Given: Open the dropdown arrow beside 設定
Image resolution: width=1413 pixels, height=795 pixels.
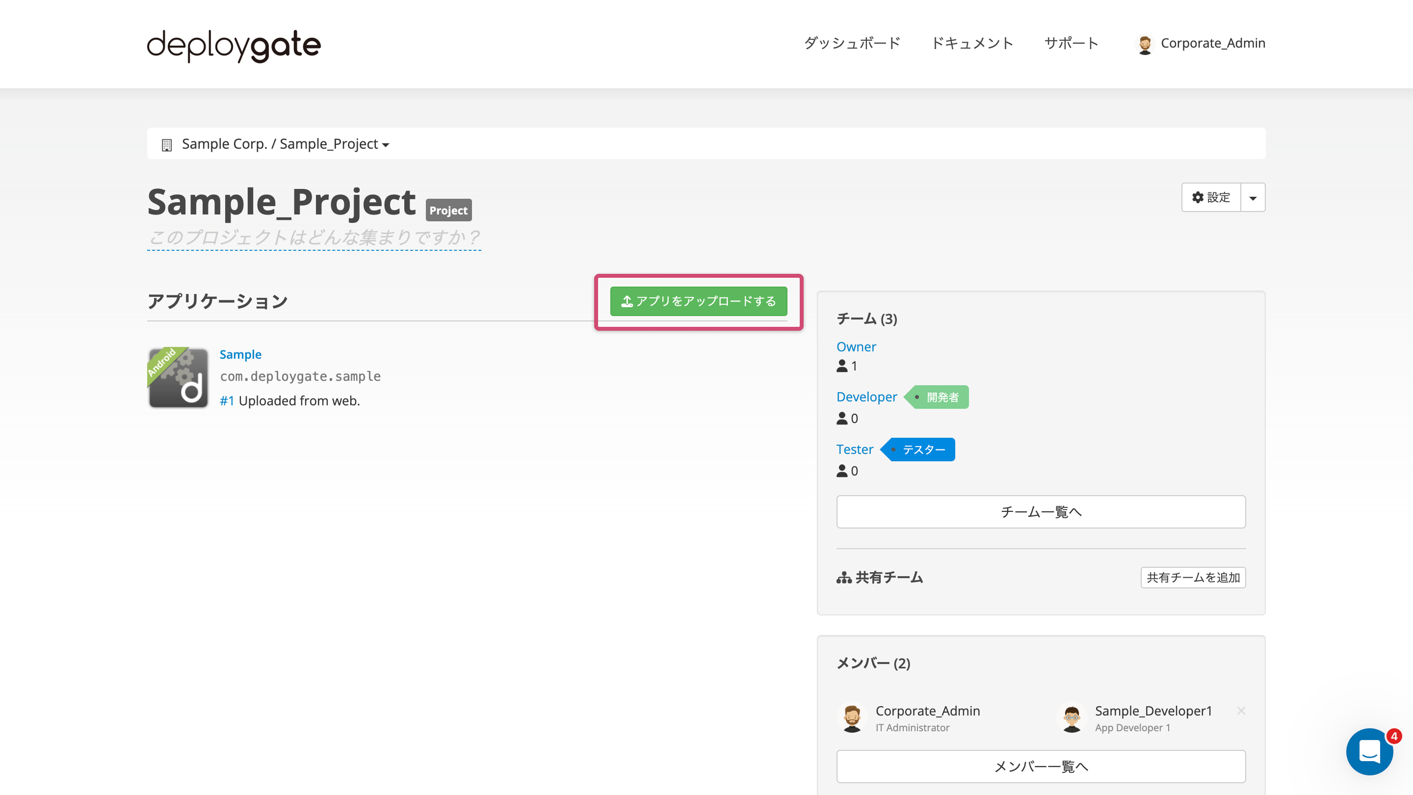Looking at the screenshot, I should [1253, 197].
